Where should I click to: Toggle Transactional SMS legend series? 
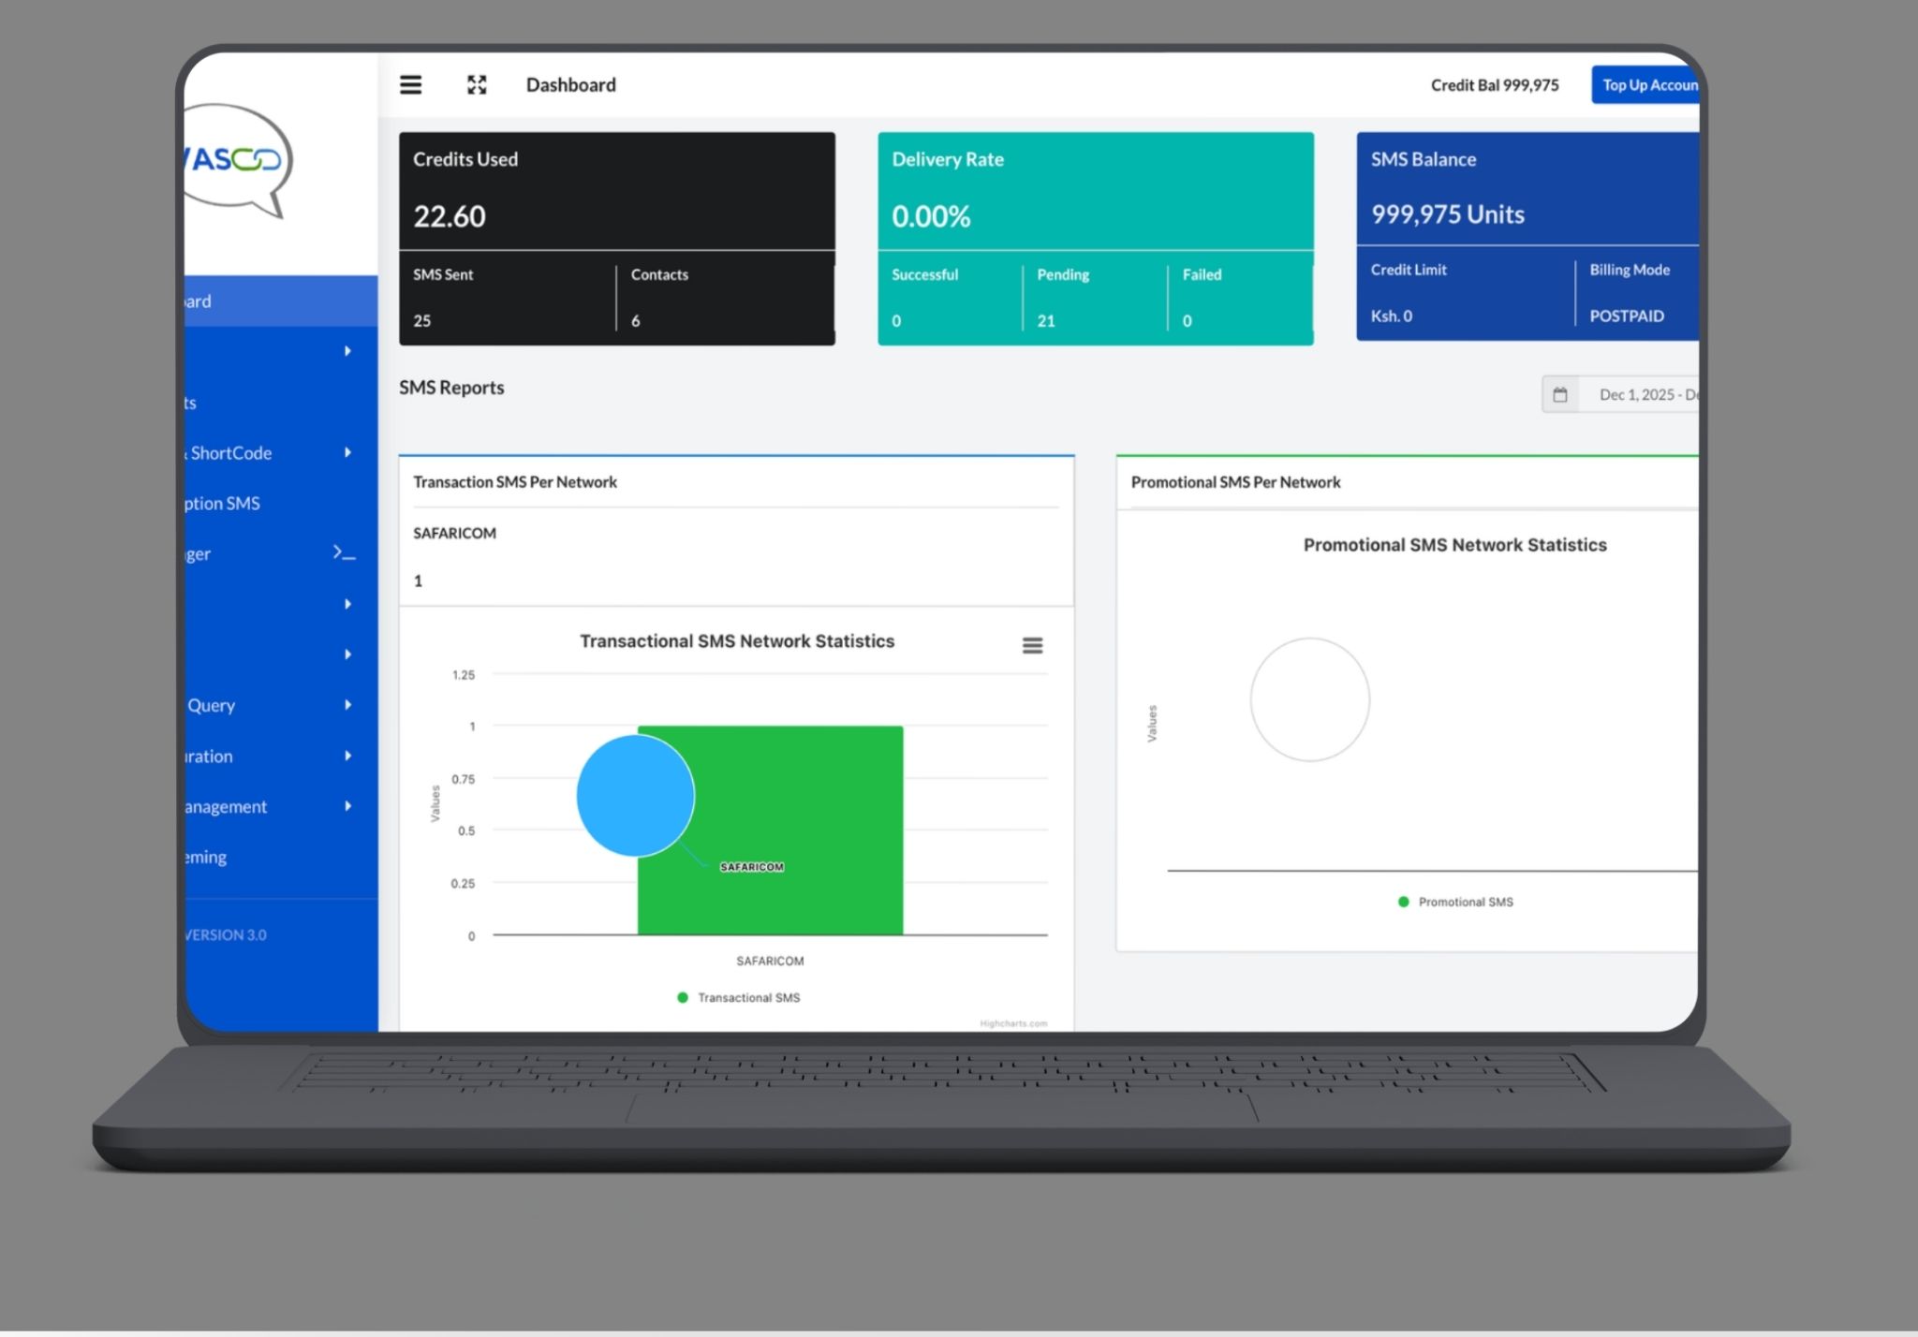tap(747, 998)
